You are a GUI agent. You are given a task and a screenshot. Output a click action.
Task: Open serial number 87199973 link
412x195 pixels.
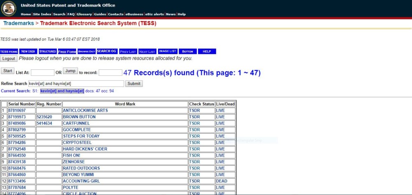click(17, 117)
